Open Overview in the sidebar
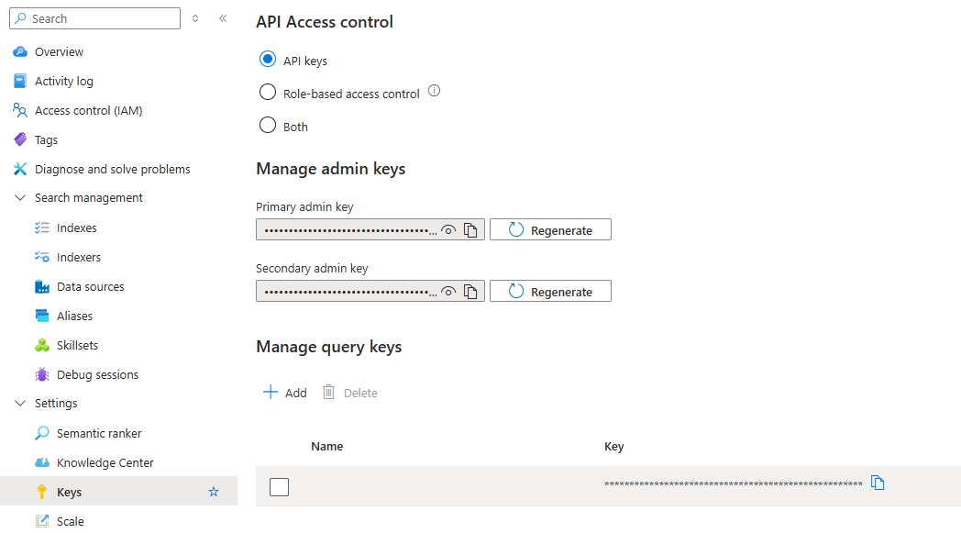The image size is (961, 533). 59,52
